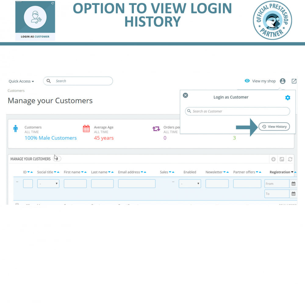305x305 pixels.
Task: Open the Quick Access dropdown
Action: tap(21, 81)
